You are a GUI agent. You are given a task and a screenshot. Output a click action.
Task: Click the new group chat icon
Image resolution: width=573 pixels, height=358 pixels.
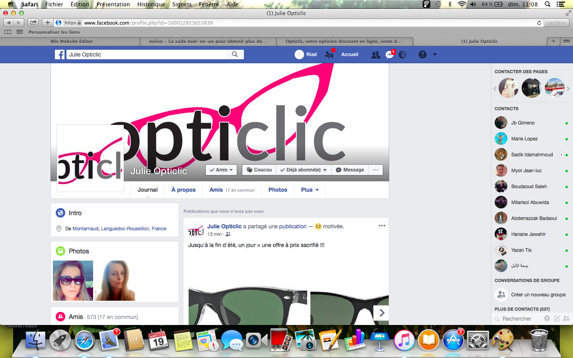(x=566, y=318)
